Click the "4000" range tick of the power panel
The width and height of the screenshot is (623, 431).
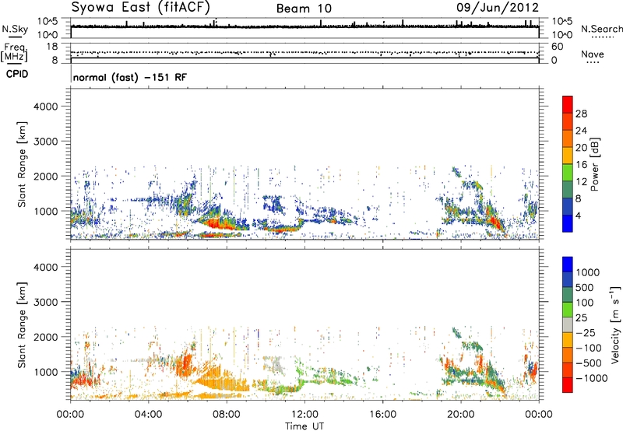[x=46, y=107]
